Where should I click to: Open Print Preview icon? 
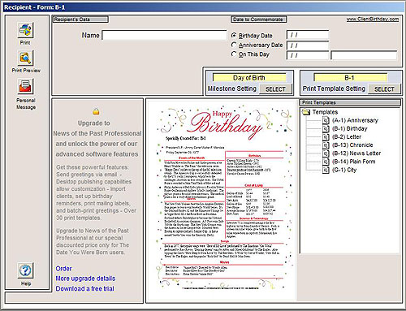click(25, 58)
